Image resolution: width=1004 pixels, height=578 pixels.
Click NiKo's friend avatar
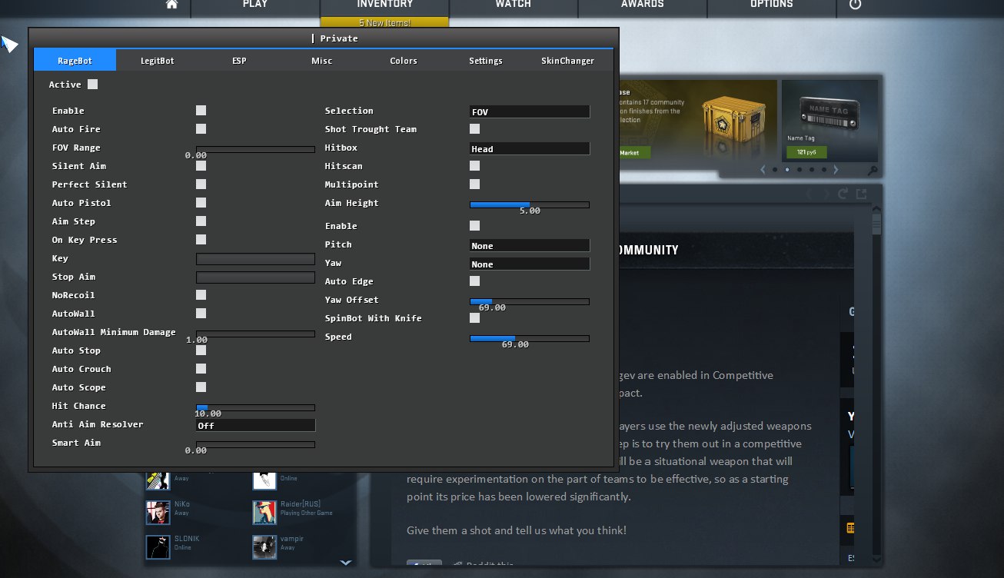tap(158, 512)
